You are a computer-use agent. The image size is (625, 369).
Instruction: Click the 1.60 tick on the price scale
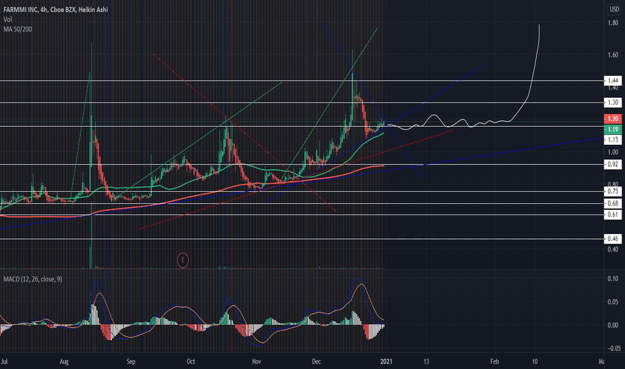tap(613, 55)
